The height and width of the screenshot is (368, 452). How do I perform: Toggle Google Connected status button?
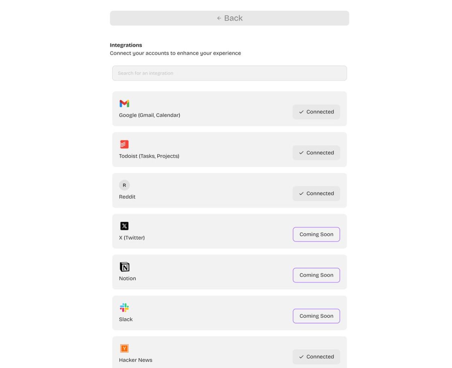click(x=316, y=112)
